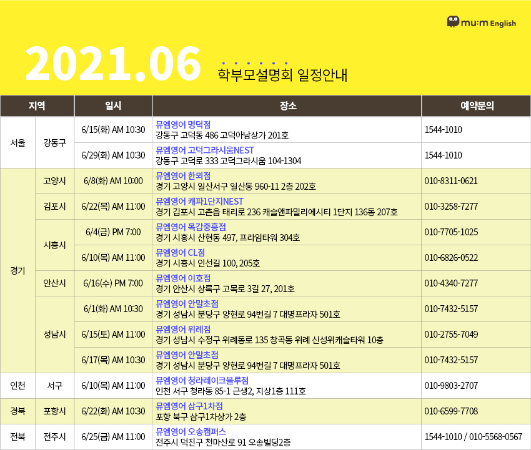Image resolution: width=531 pixels, height=450 pixels.
Task: Click the 예약문의 column header
Action: click(476, 106)
